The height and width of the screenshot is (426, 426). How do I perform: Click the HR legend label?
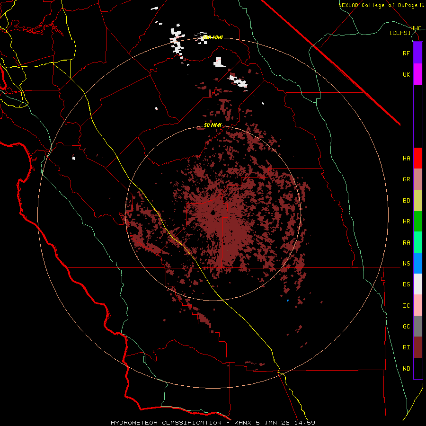pyautogui.click(x=406, y=222)
